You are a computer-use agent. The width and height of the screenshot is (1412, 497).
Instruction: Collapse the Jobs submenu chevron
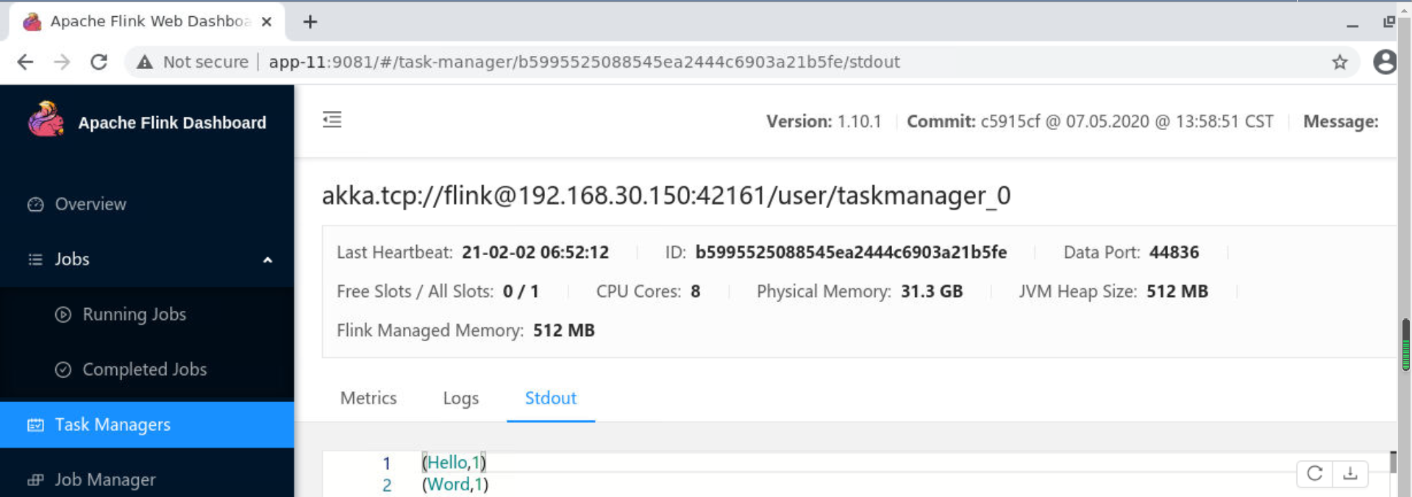[x=268, y=260]
